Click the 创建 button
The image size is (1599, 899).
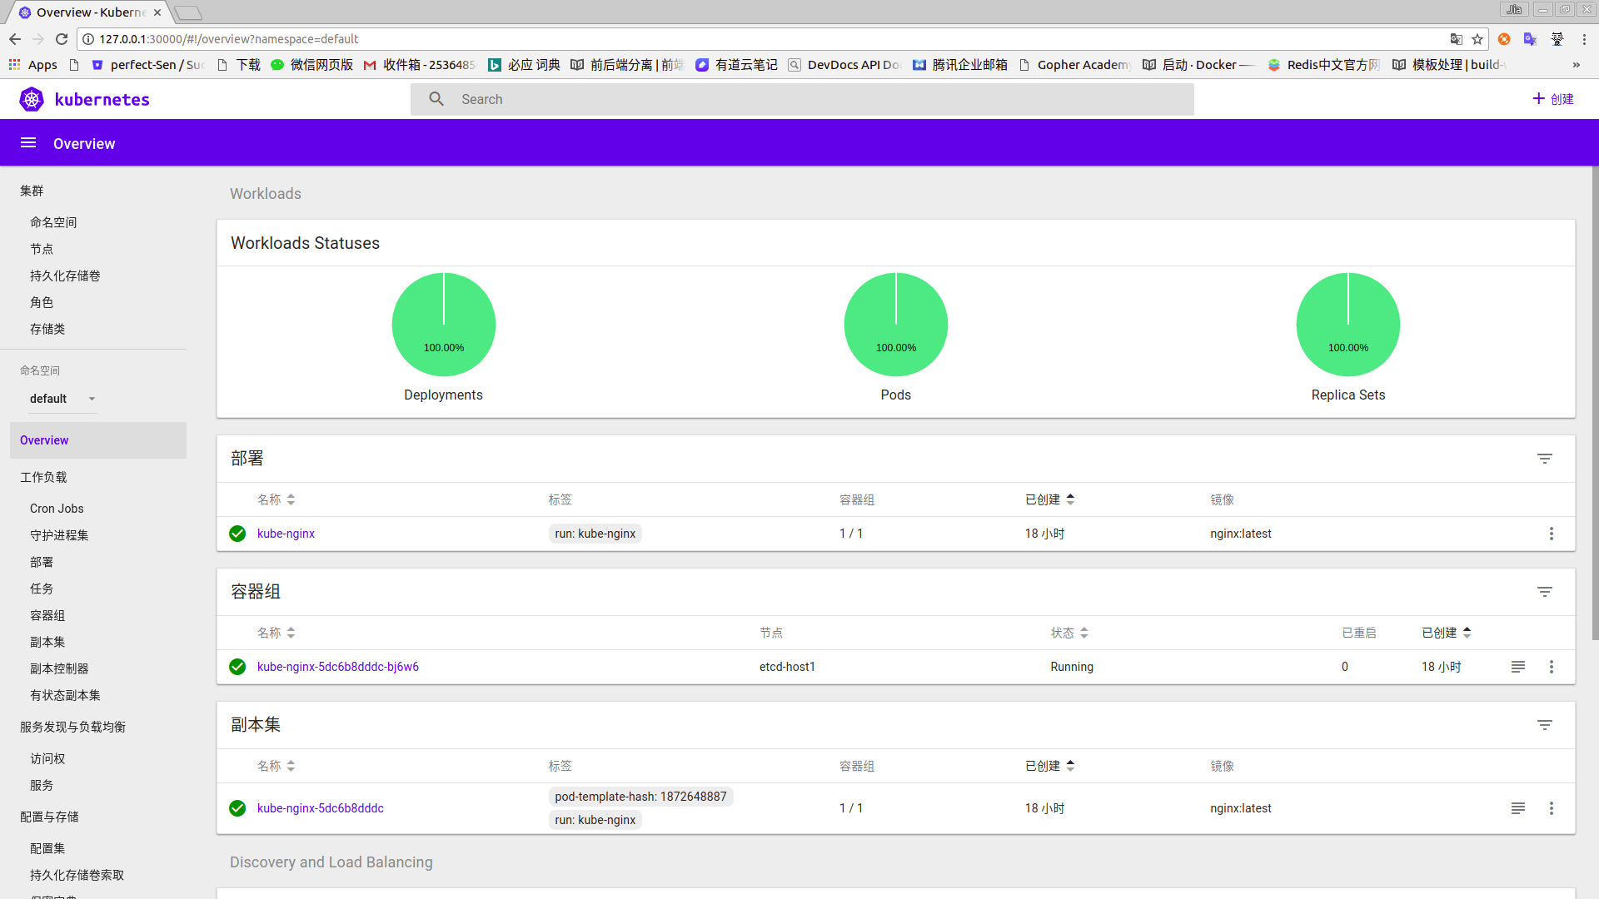[1552, 99]
